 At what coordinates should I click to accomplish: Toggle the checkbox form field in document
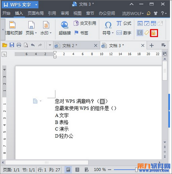tap(102, 101)
